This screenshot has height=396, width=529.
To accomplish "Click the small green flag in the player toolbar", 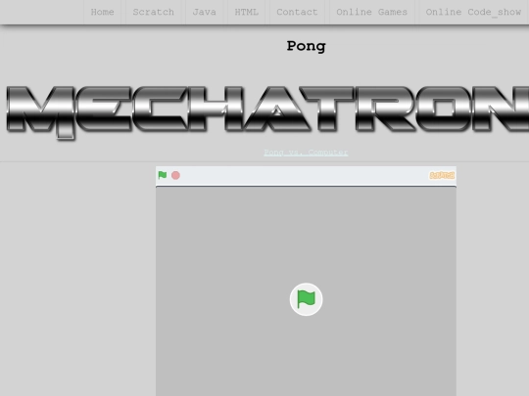I will tap(163, 175).
